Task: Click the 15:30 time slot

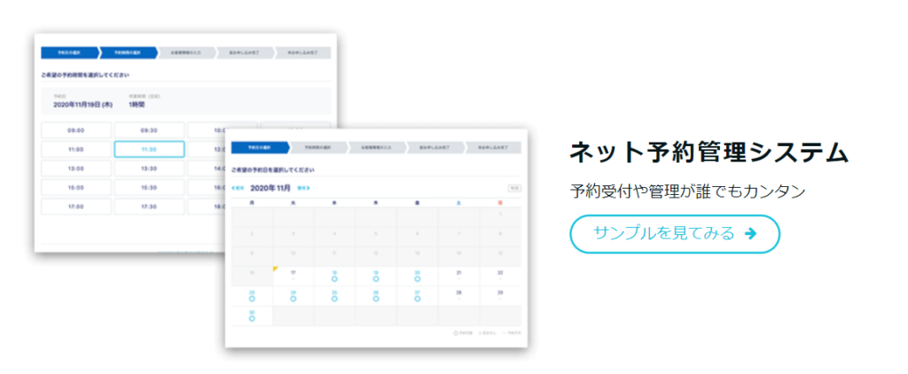Action: [149, 187]
